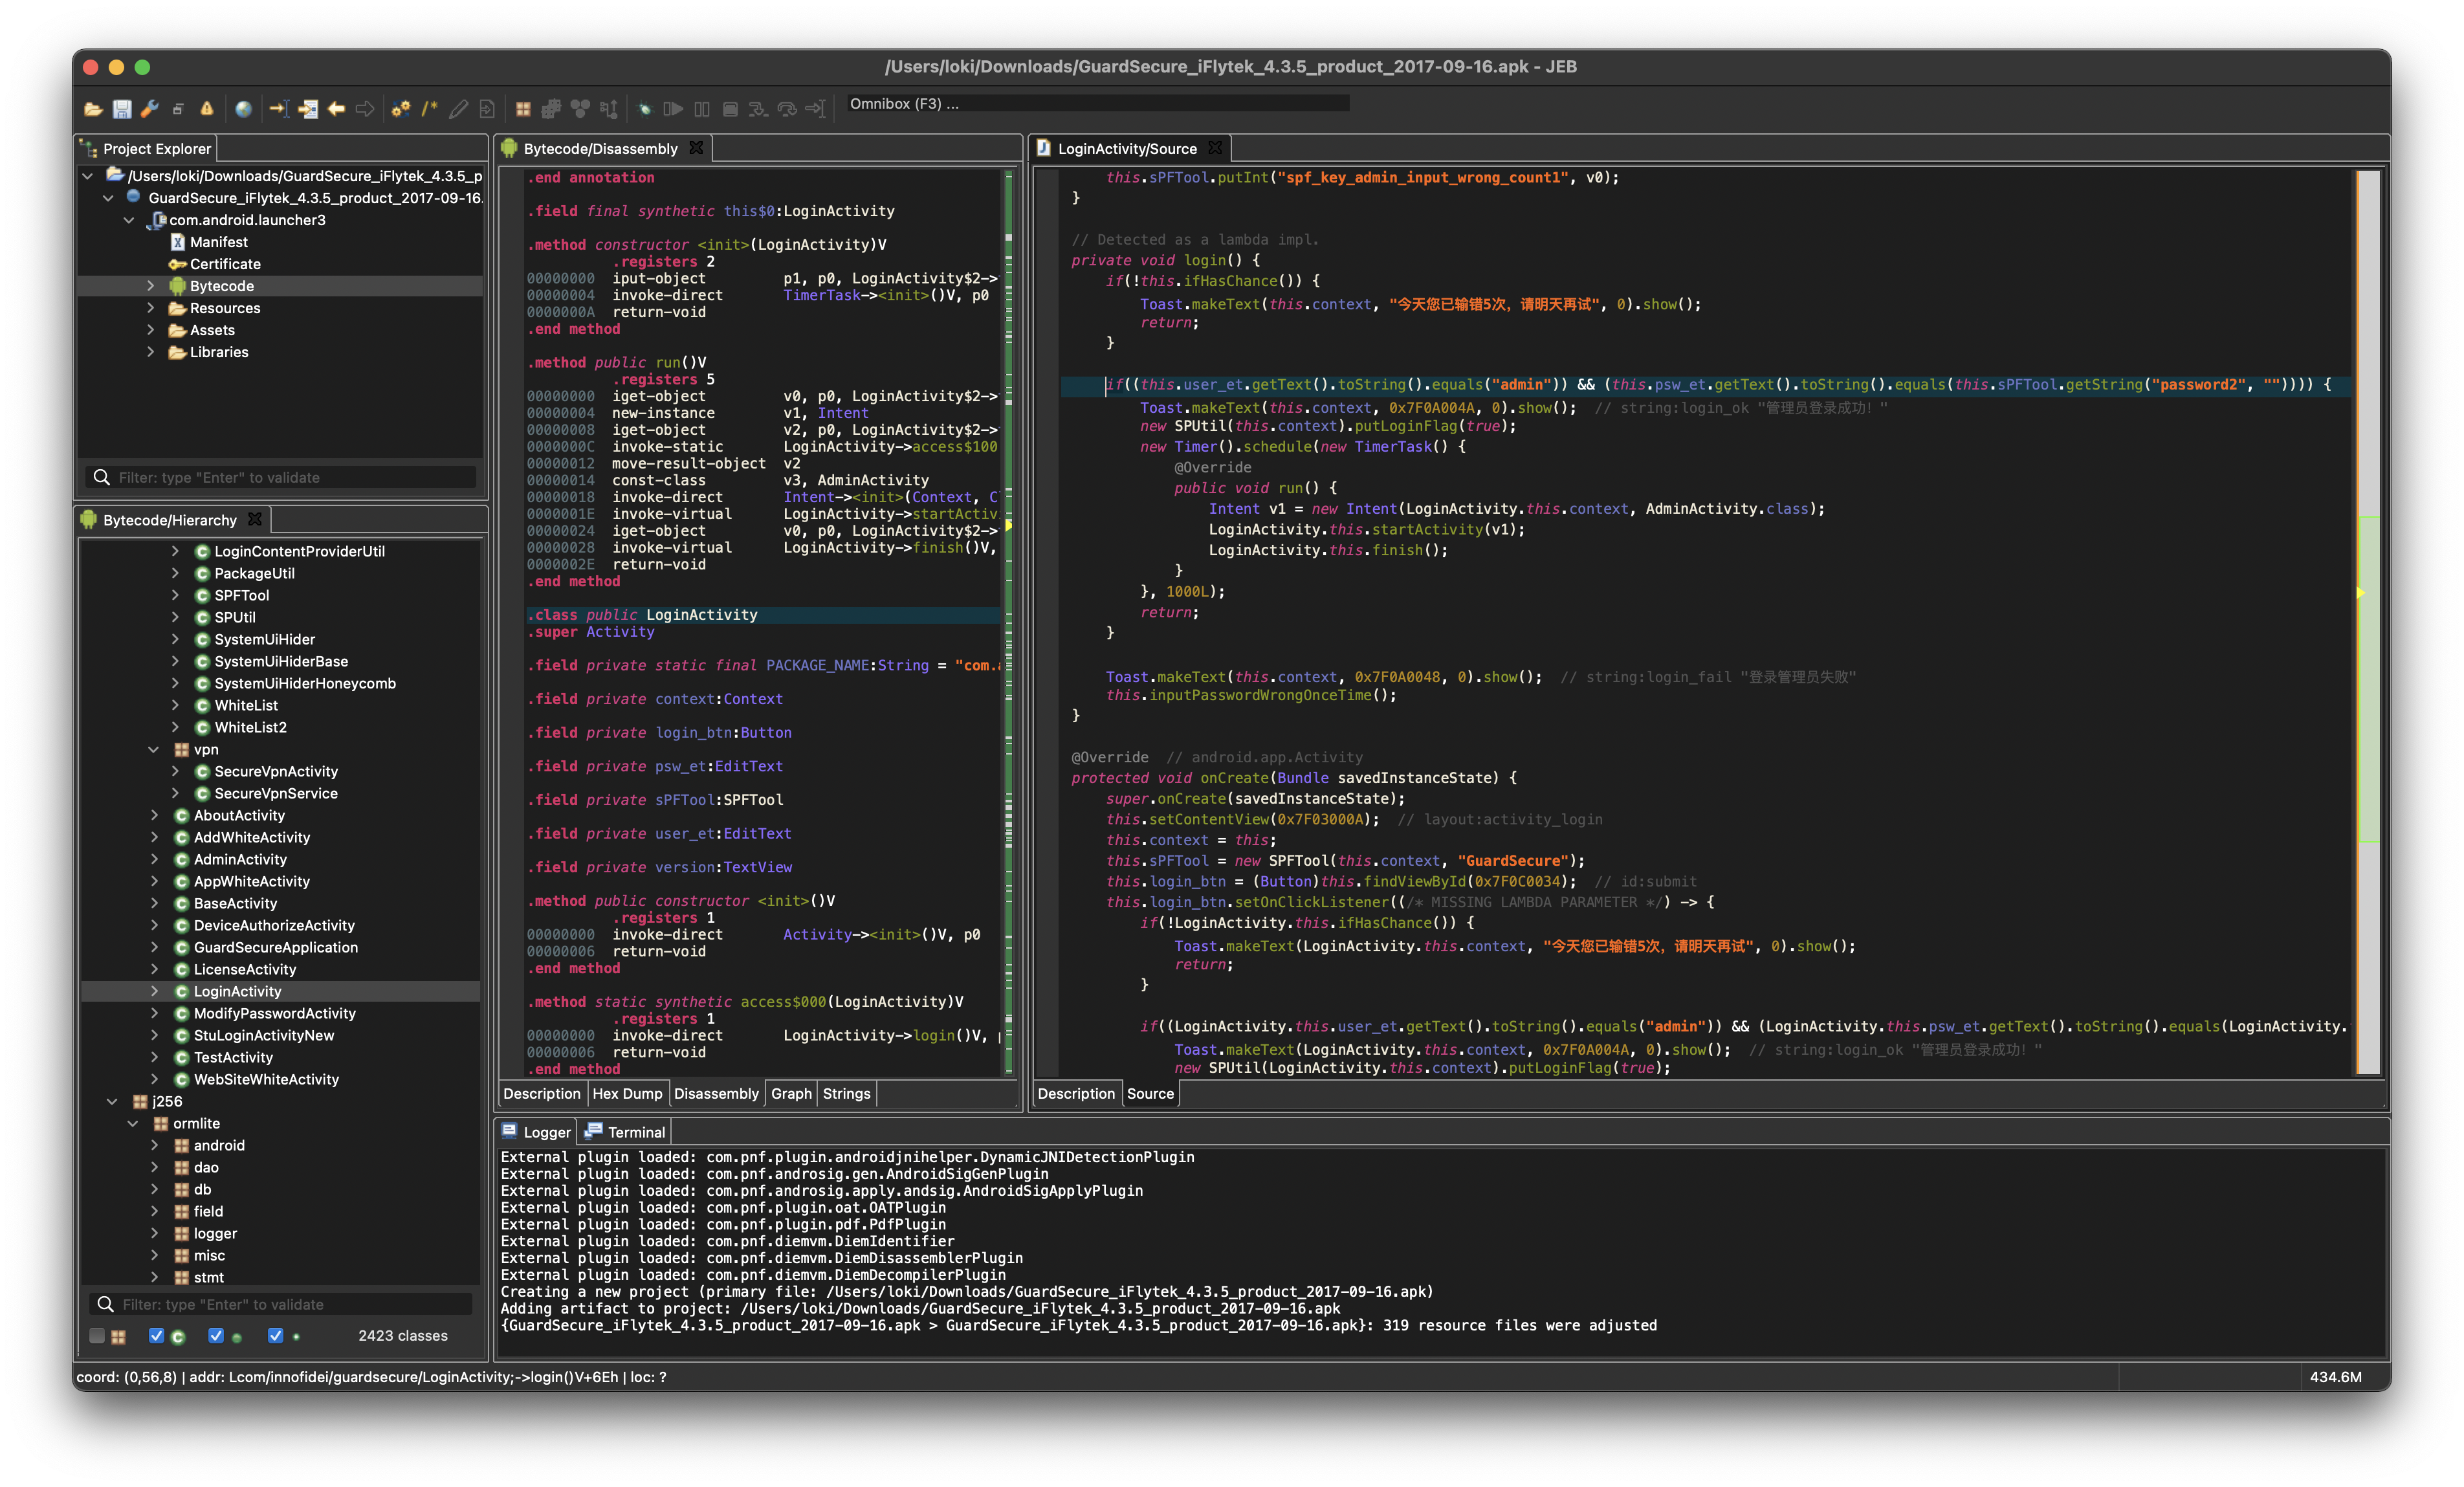Click the Omnibox (F3) search field
Screen dimensions: 2464x1487
(1097, 103)
